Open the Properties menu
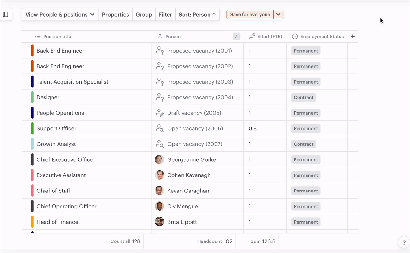The image size is (410, 253). click(x=115, y=15)
